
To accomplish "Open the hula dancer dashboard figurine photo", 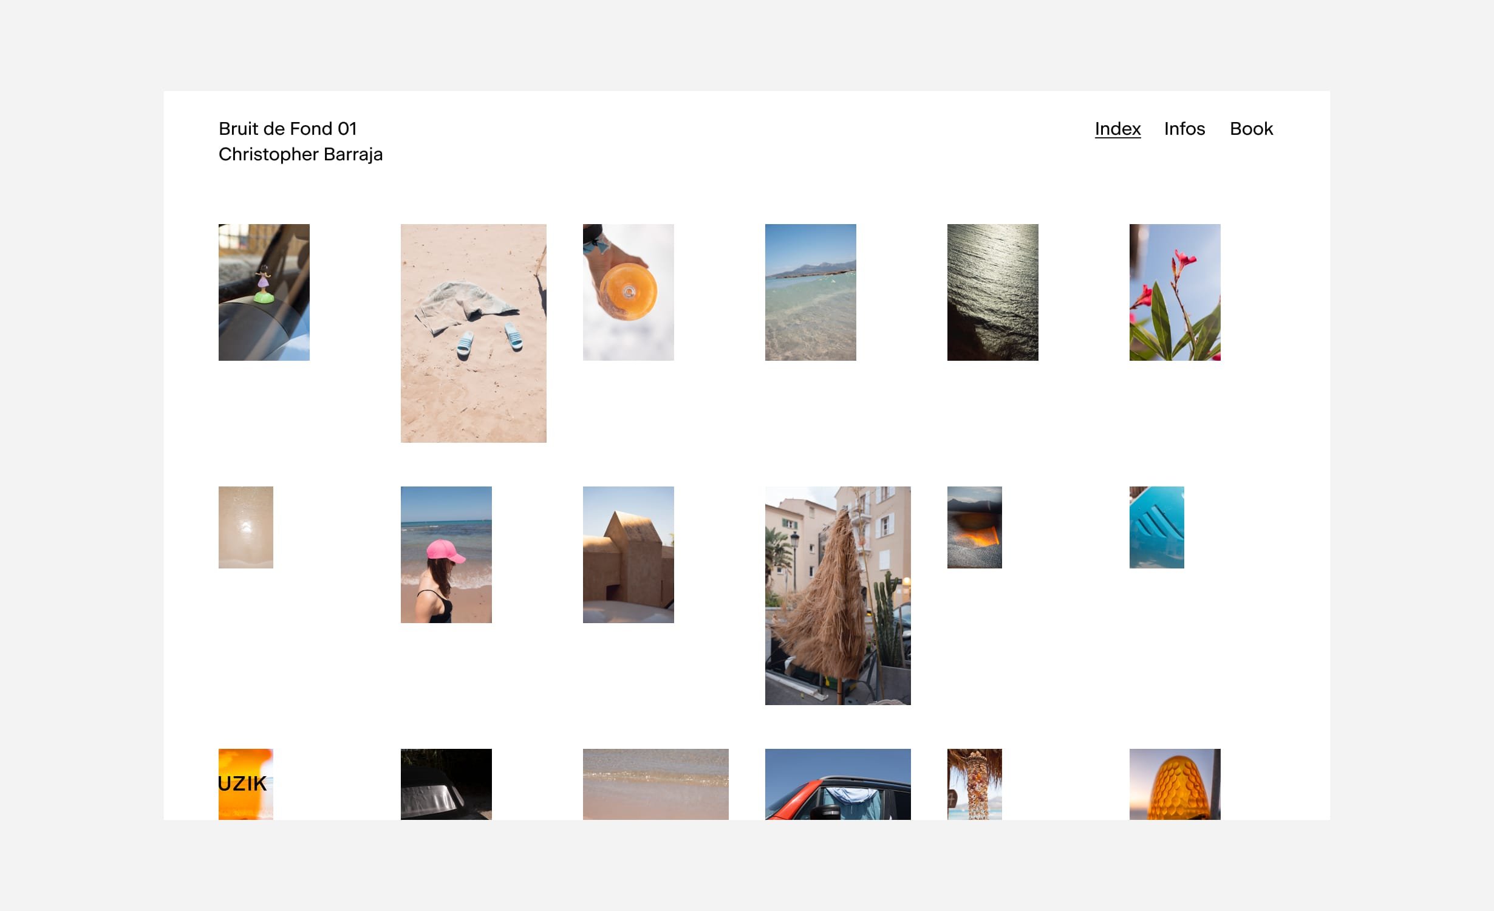I will coord(264,292).
